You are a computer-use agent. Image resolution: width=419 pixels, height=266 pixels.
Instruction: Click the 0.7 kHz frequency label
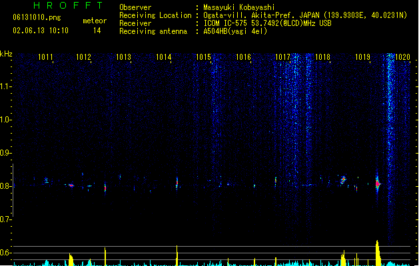[5, 219]
